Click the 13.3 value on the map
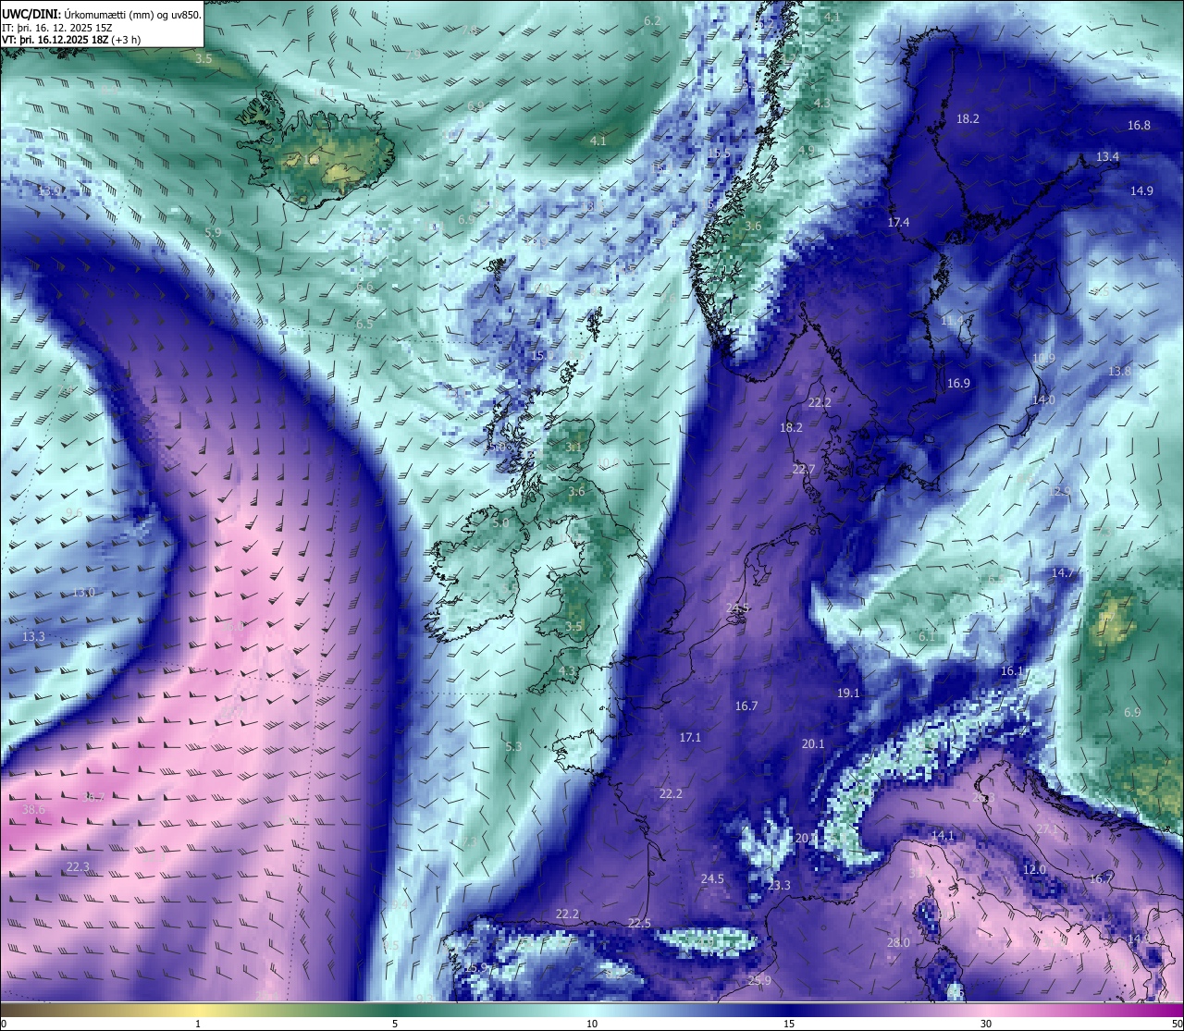The width and height of the screenshot is (1184, 1031). pos(33,636)
